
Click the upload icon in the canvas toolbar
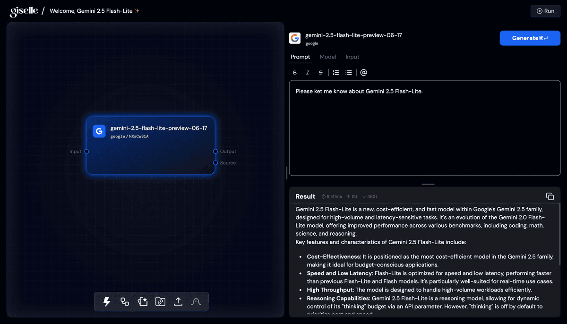pos(178,301)
